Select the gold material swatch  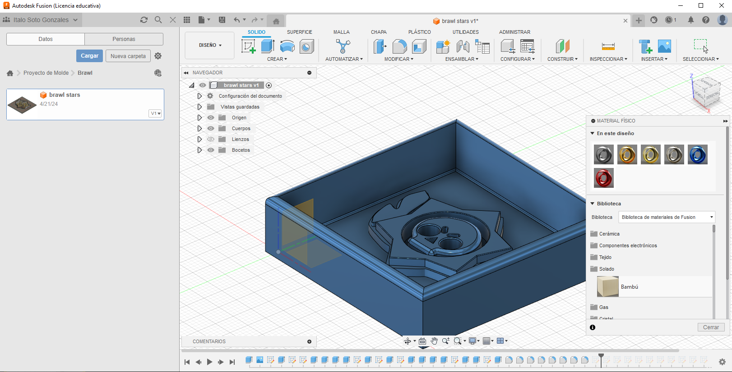(627, 154)
